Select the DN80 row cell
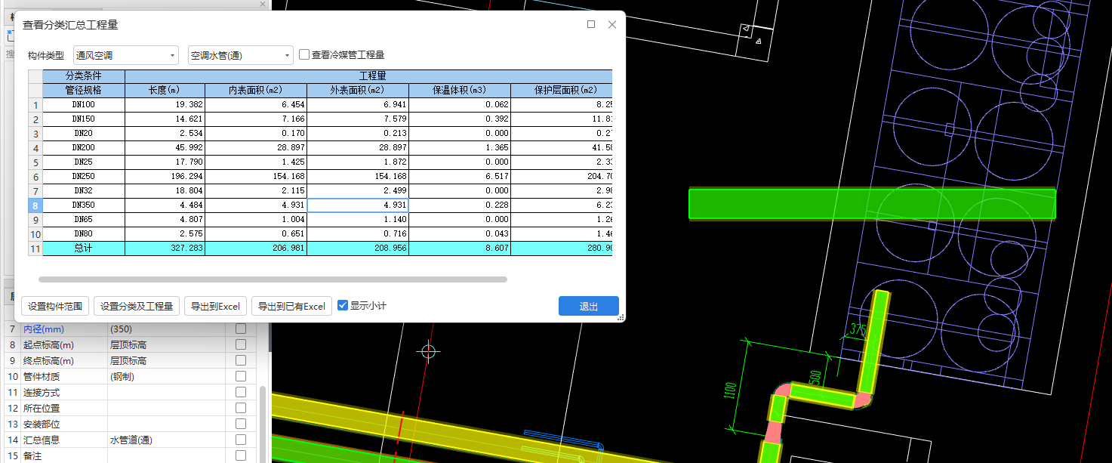Image resolution: width=1112 pixels, height=463 pixels. pos(84,233)
